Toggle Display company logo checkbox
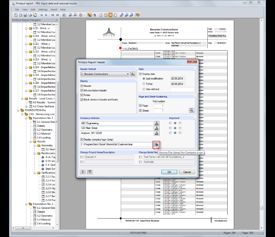This screenshot has height=237, width=275. pyautogui.click(x=82, y=139)
